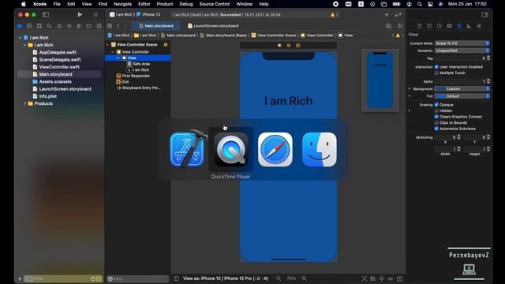Open Assets.xcassets in the navigator
This screenshot has width=505, height=284.
(55, 81)
